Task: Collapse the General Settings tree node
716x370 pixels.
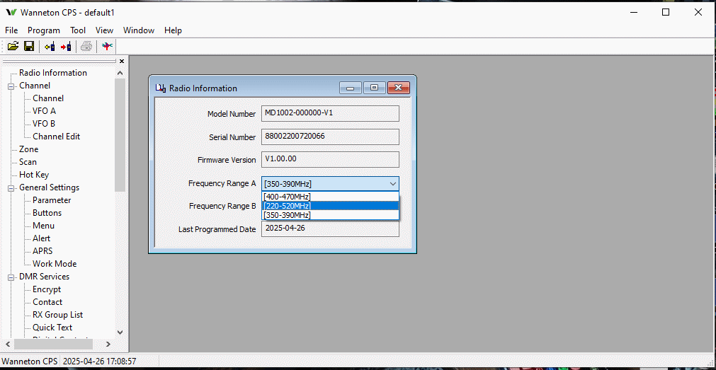Action: coord(11,188)
